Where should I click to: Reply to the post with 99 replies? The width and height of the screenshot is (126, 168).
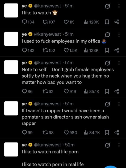click(x=27, y=132)
